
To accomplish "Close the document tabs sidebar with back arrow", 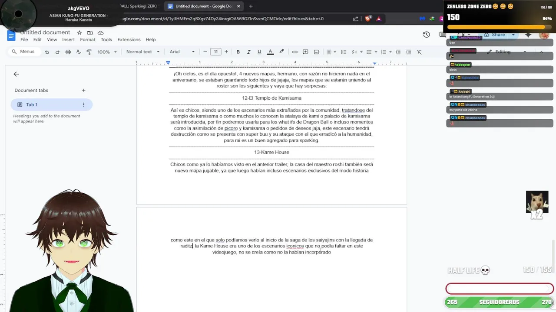I will [16, 74].
